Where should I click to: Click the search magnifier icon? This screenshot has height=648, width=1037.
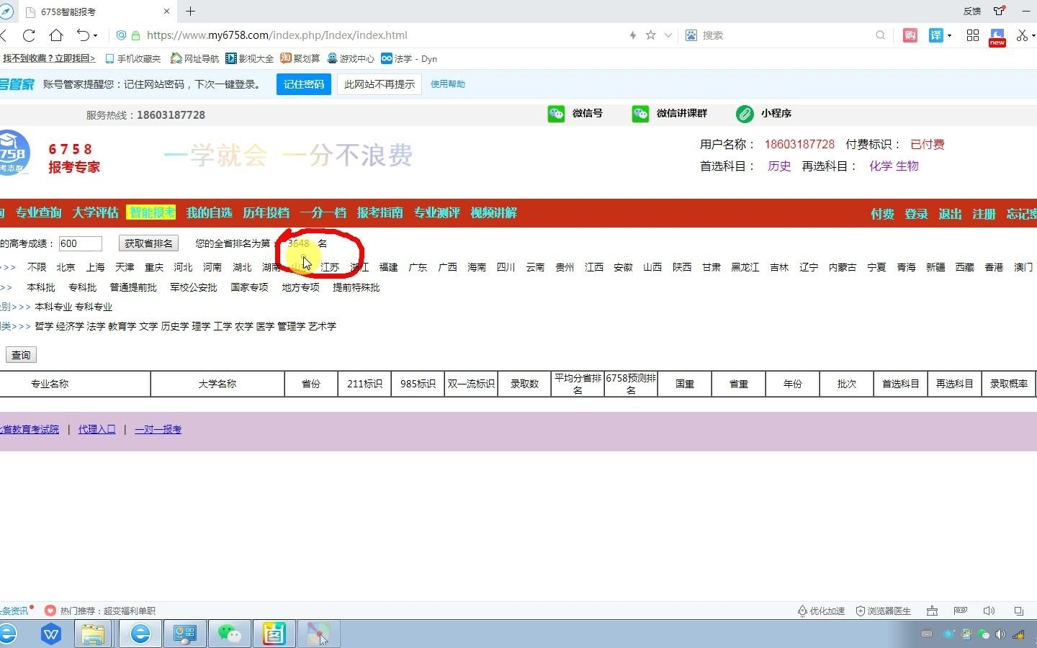pos(880,35)
